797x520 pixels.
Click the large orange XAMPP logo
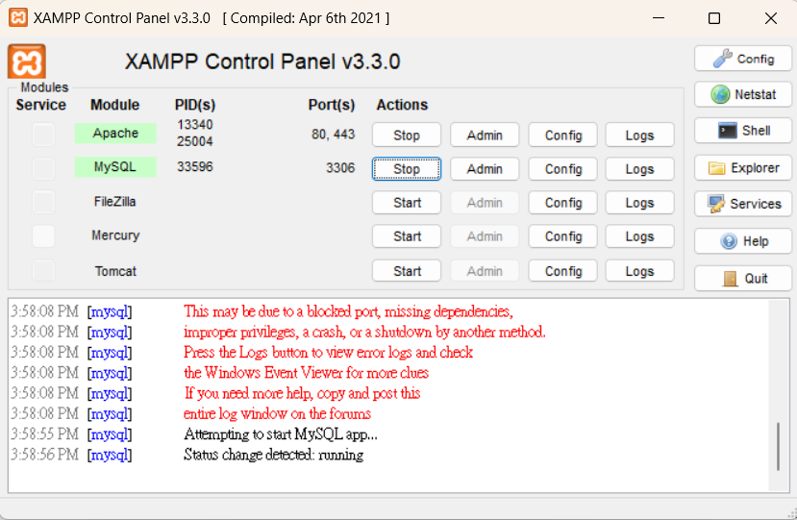(26, 62)
